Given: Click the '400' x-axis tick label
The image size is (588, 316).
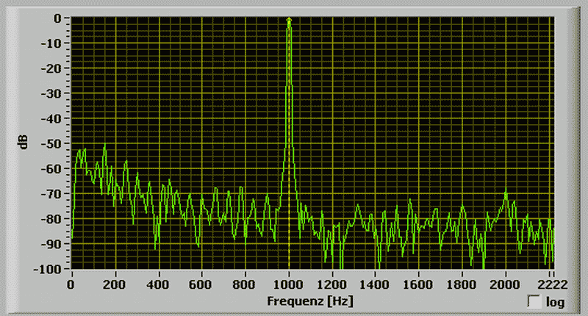Looking at the screenshot, I should tap(158, 285).
